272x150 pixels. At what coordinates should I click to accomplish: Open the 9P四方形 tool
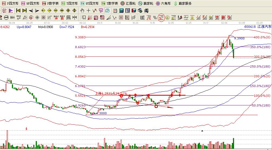30,4
